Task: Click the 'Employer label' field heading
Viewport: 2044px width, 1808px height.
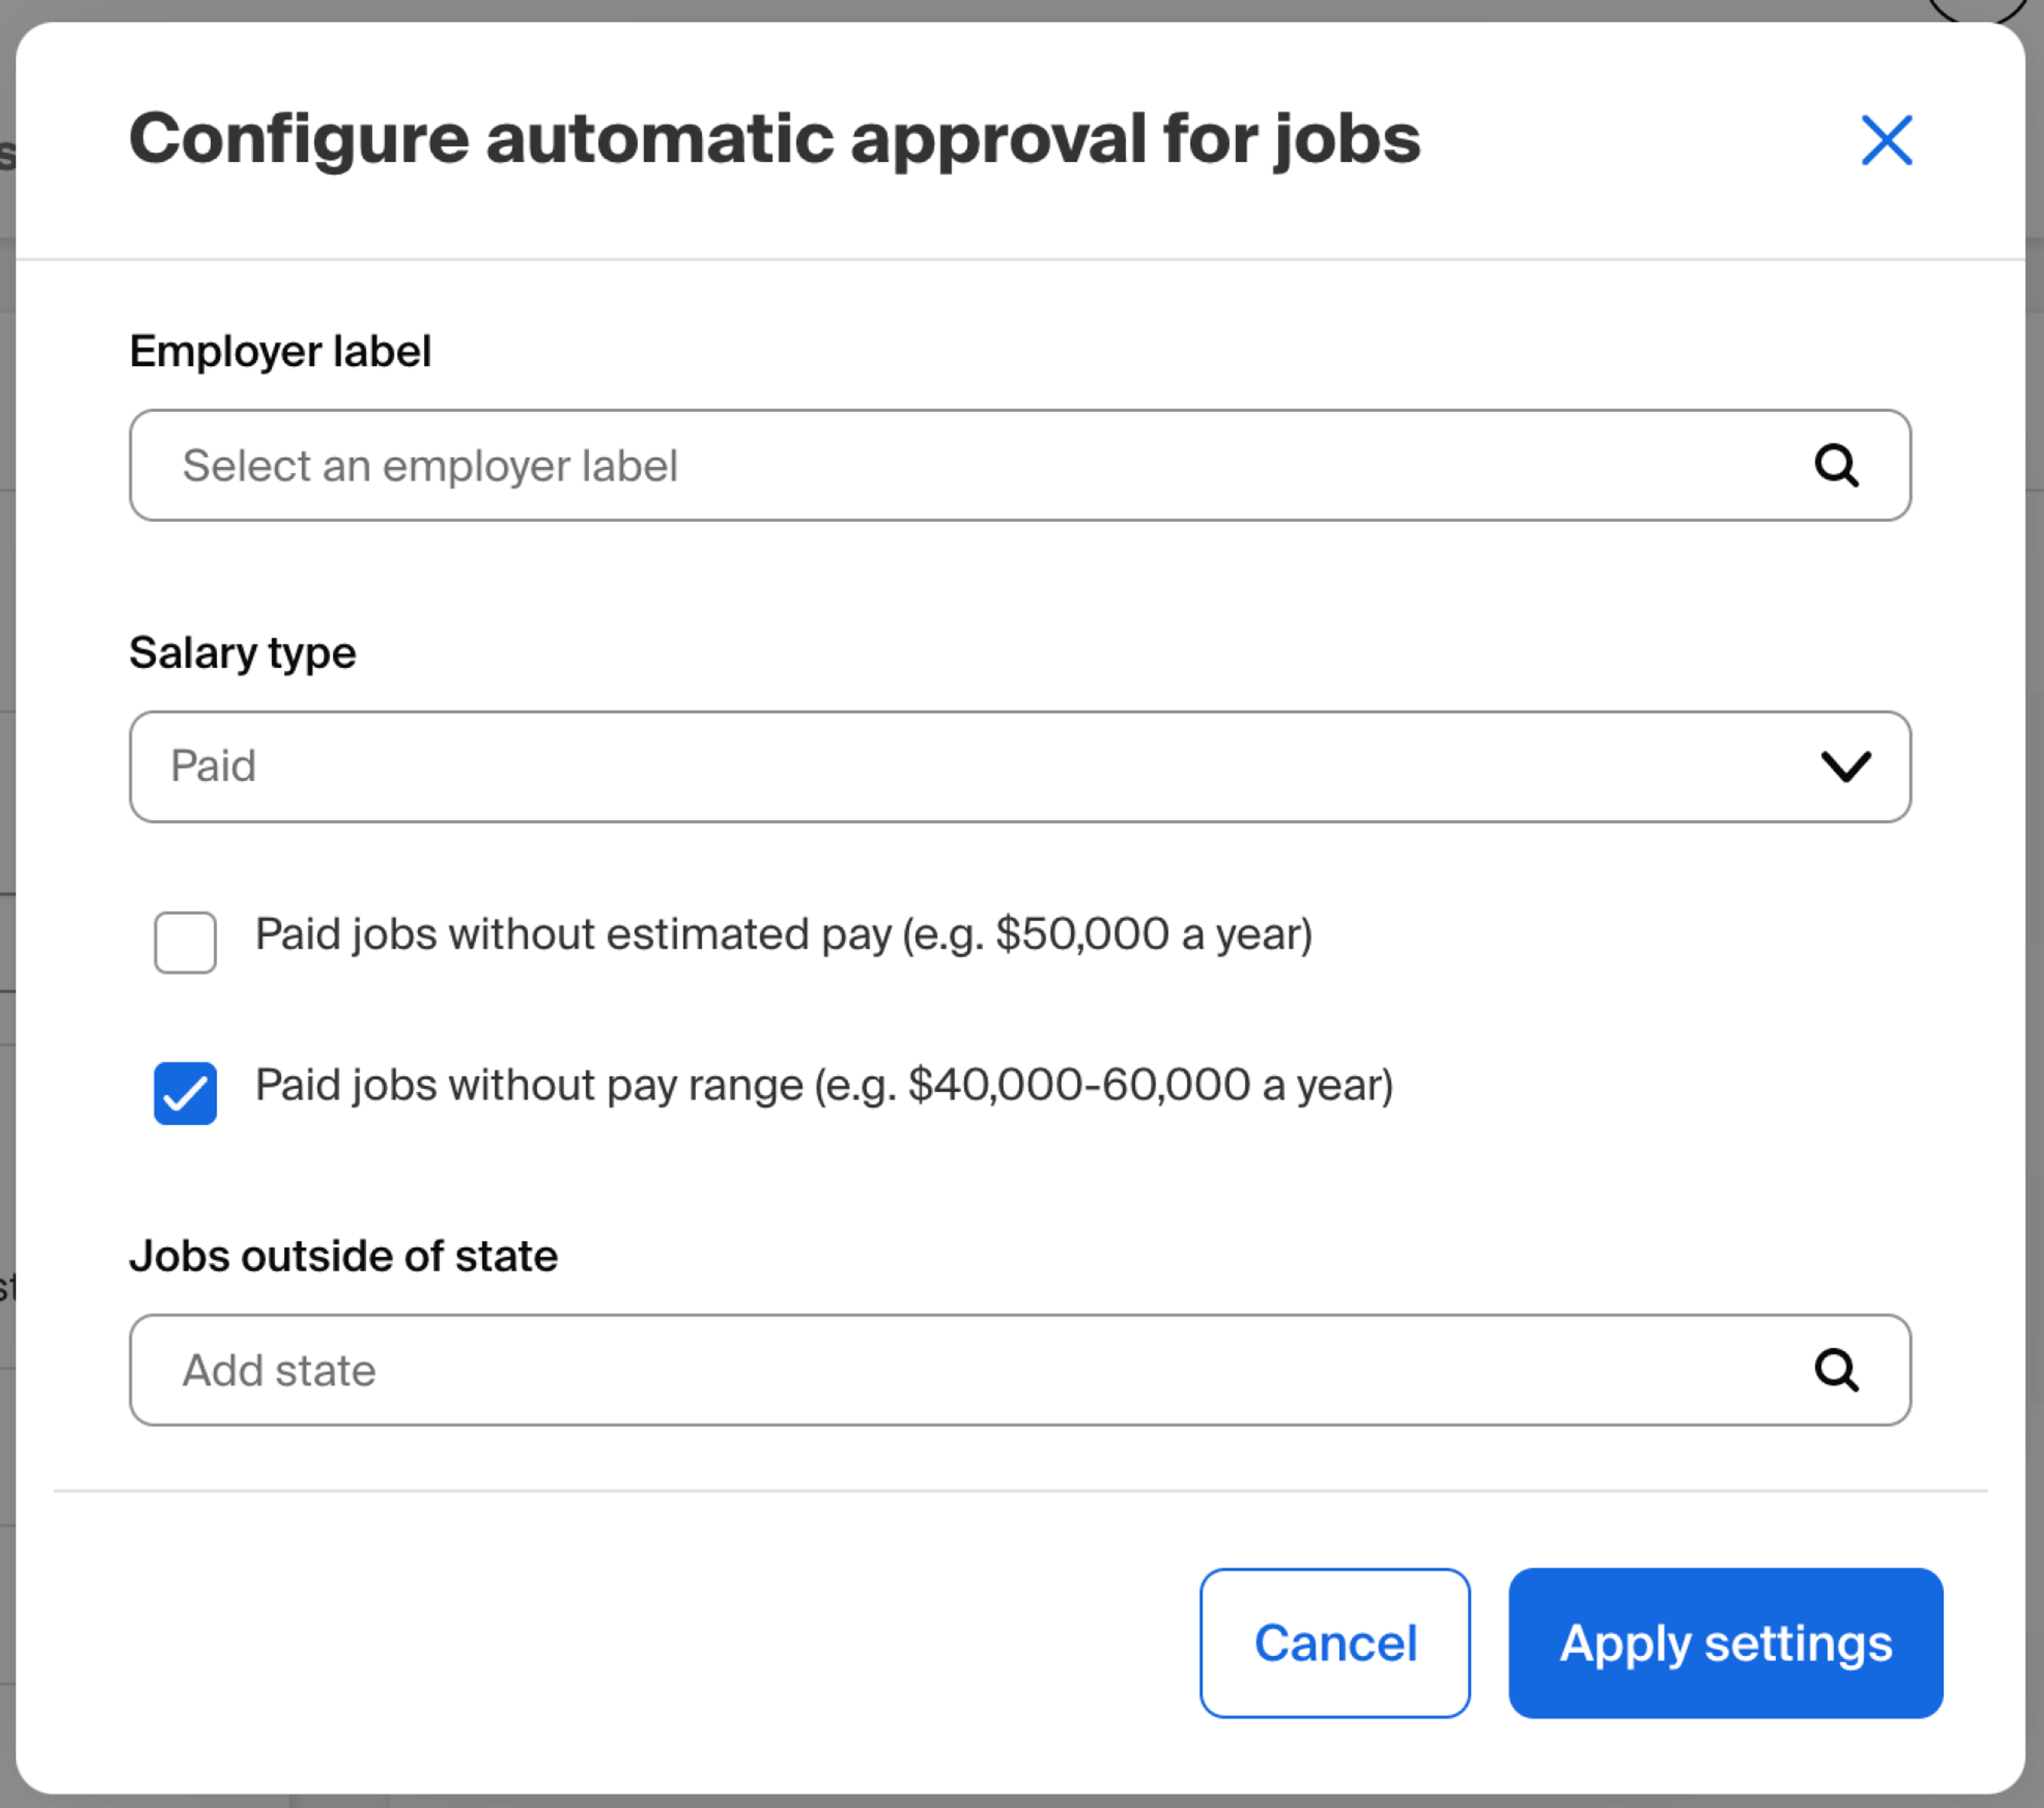Action: pyautogui.click(x=280, y=352)
